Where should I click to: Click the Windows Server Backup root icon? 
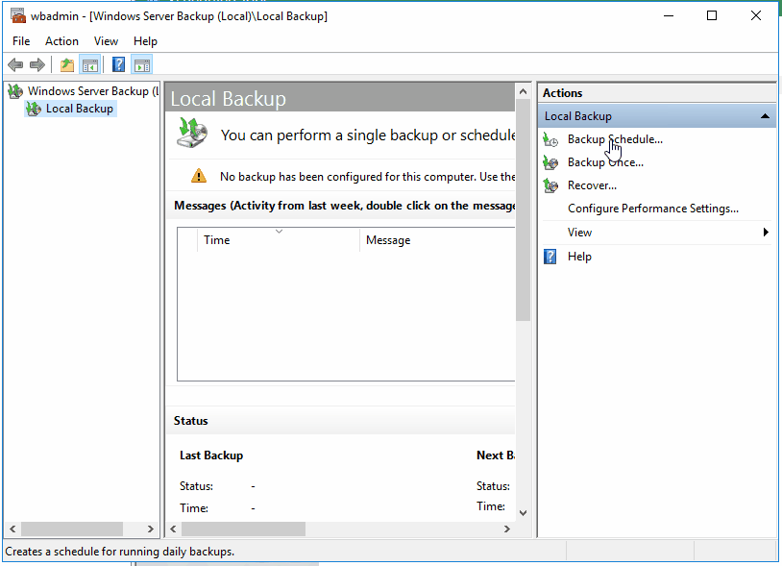pos(14,89)
